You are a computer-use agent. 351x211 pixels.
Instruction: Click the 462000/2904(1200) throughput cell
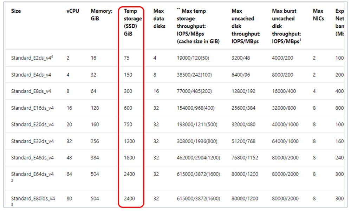pyautogui.click(x=198, y=158)
